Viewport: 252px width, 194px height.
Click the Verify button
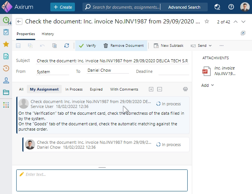pos(87,46)
